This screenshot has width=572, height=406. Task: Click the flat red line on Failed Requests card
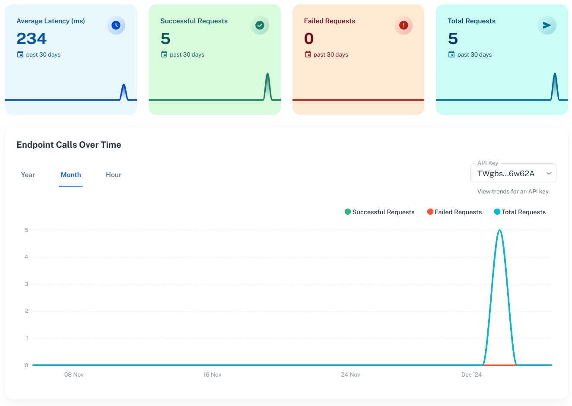tap(358, 100)
